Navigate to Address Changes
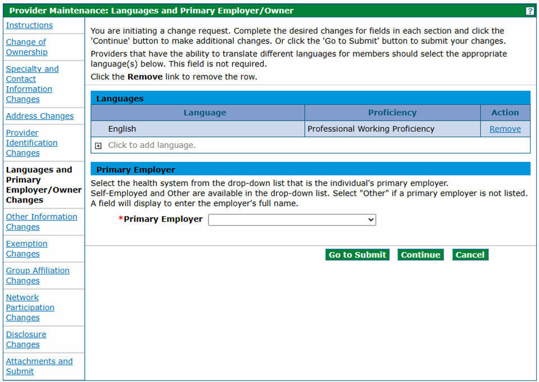The width and height of the screenshot is (539, 382). pyautogui.click(x=39, y=116)
